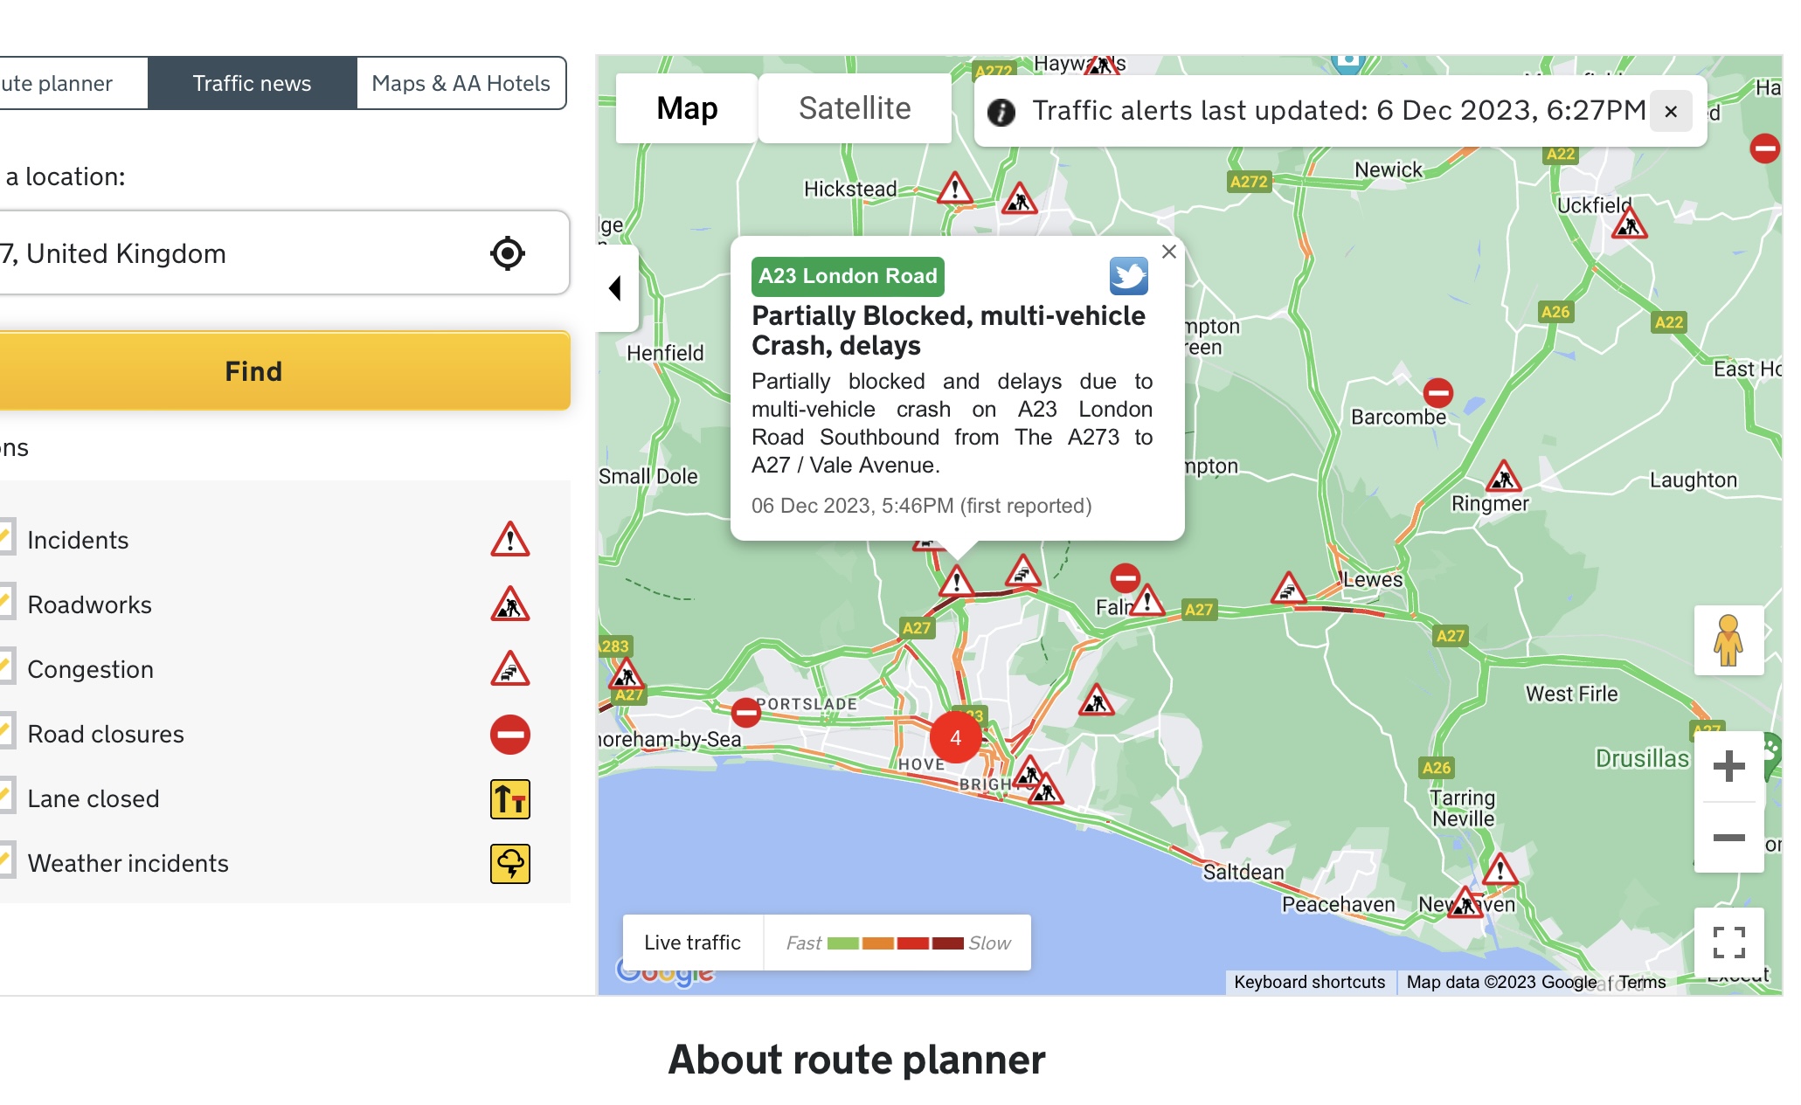
Task: Click Roadworks legend icon
Action: (x=510, y=604)
